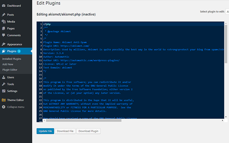Click the Pages document icon

pos(4,28)
